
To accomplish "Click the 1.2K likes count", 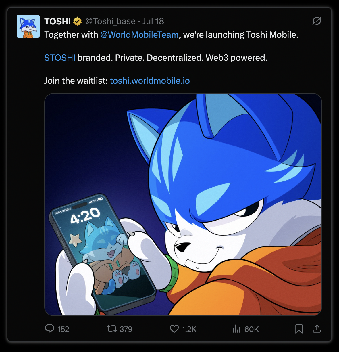I will coord(189,329).
